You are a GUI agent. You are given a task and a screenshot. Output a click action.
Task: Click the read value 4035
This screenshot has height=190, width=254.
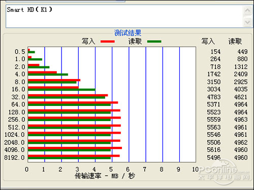pos(241,89)
